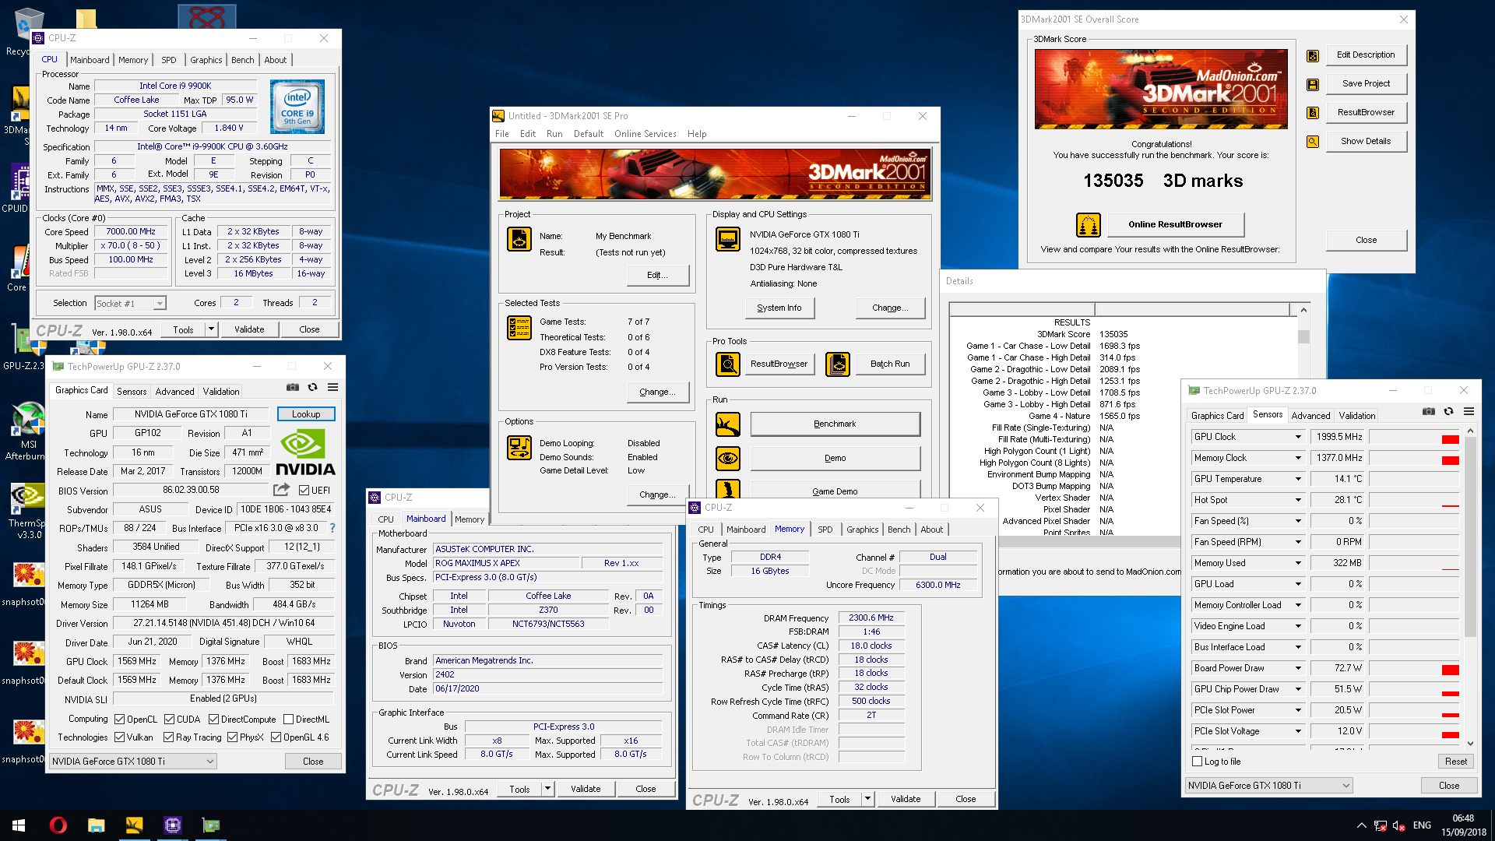Open File Explorer from the taskbar
1495x841 pixels.
click(x=97, y=825)
